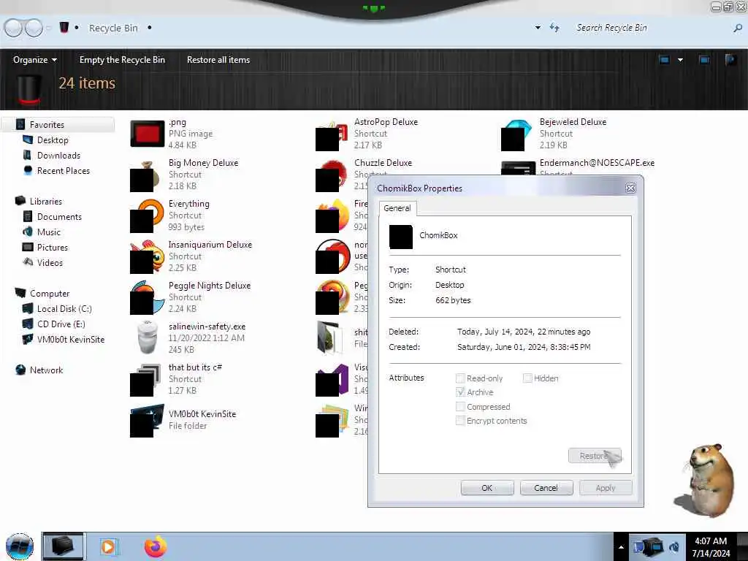Select the .png image file thumbnail
Image resolution: width=748 pixels, height=561 pixels.
pyautogui.click(x=148, y=134)
